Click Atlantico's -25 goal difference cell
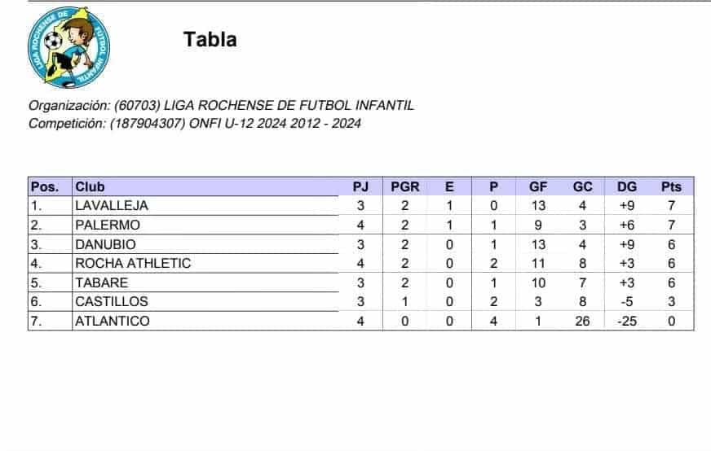This screenshot has height=451, width=711. pos(627,321)
